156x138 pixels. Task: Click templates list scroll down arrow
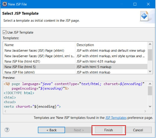click(x=150, y=71)
